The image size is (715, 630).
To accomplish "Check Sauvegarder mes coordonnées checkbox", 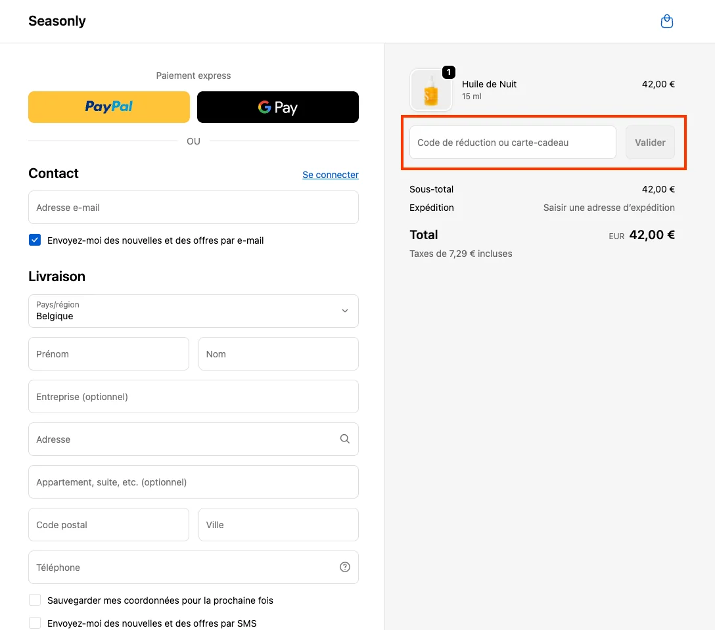I will pos(35,600).
